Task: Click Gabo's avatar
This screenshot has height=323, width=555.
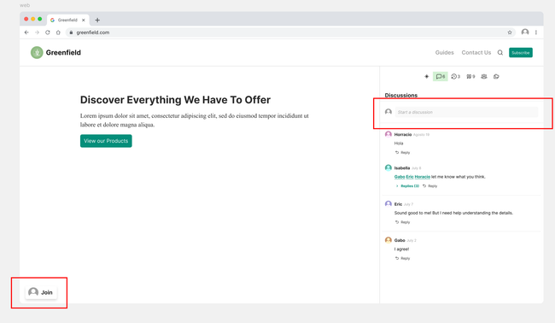Action: click(x=388, y=240)
